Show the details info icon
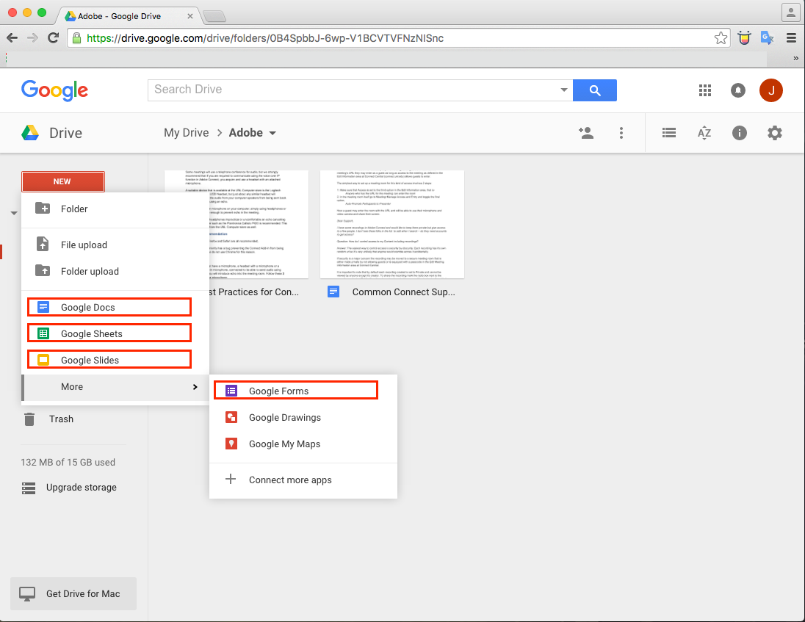This screenshot has width=805, height=622. tap(740, 133)
